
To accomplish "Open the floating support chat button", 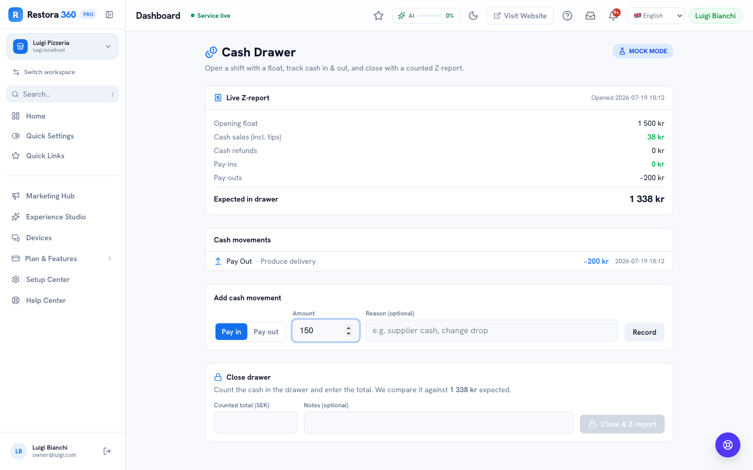I will (x=728, y=445).
